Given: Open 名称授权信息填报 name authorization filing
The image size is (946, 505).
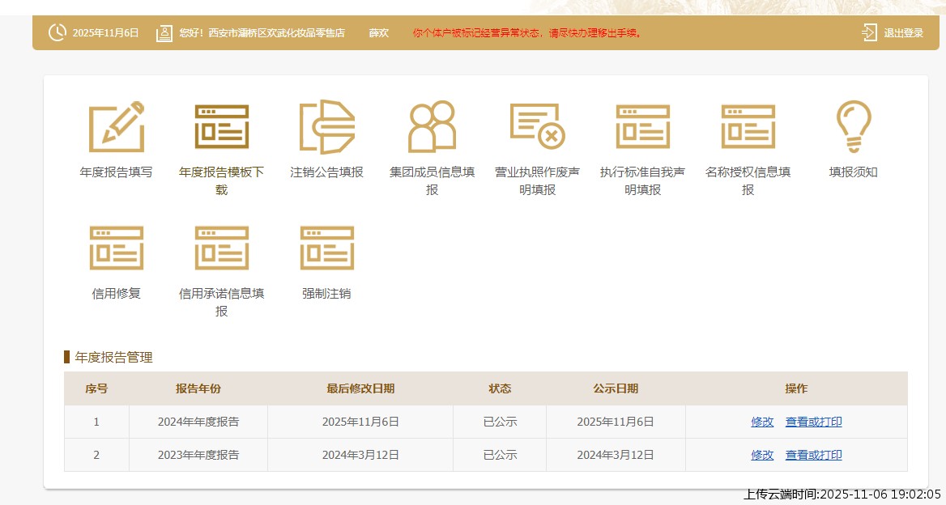Looking at the screenshot, I should (747, 125).
